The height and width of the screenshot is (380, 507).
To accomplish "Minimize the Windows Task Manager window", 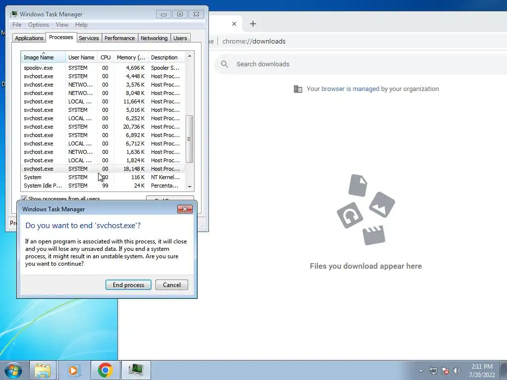I will [x=163, y=14].
